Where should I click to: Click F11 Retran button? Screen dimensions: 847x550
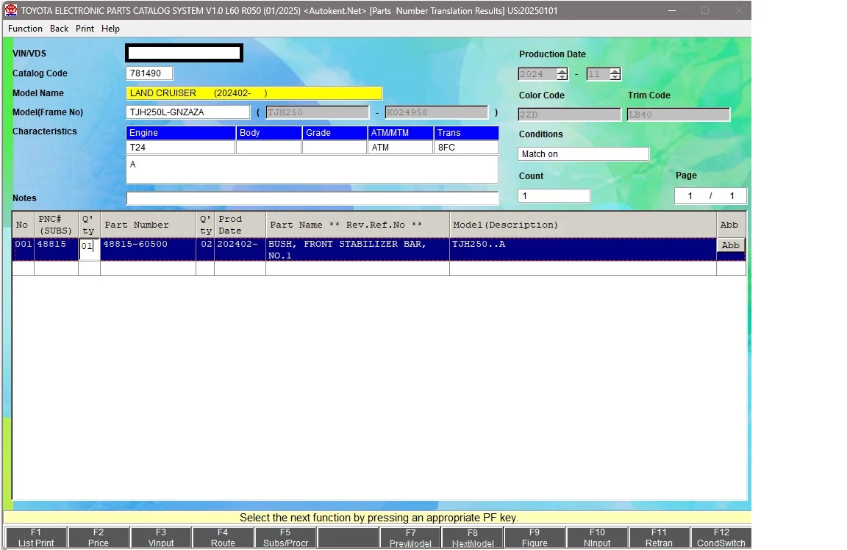(660, 538)
